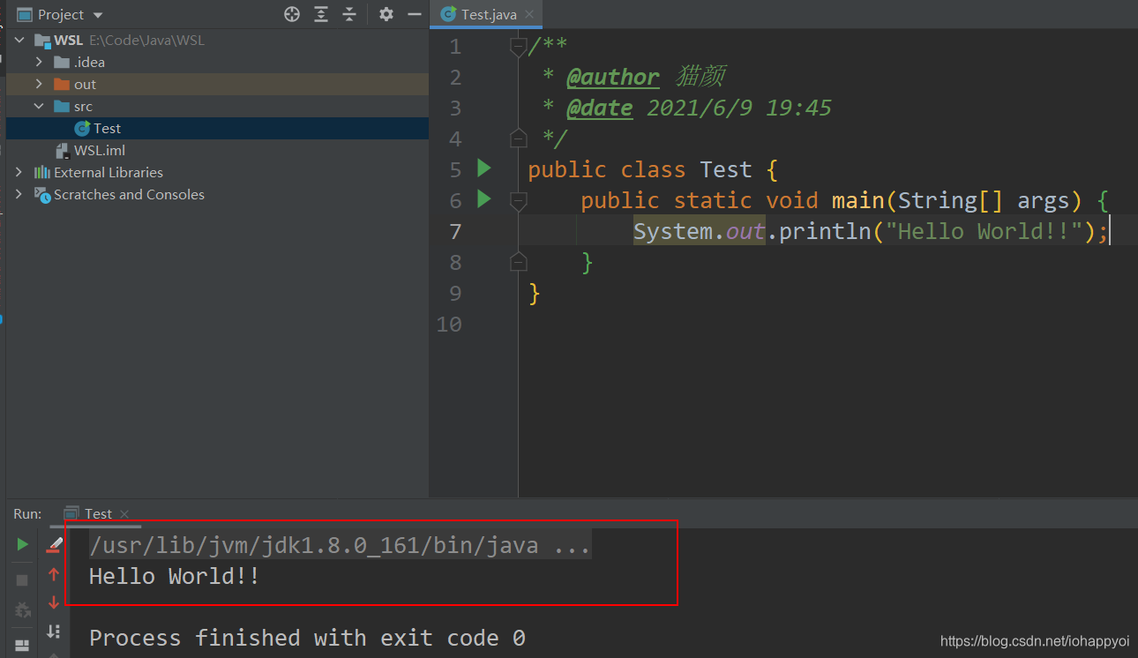Select the .idea folder row
This screenshot has width=1138, height=658.
(217, 63)
